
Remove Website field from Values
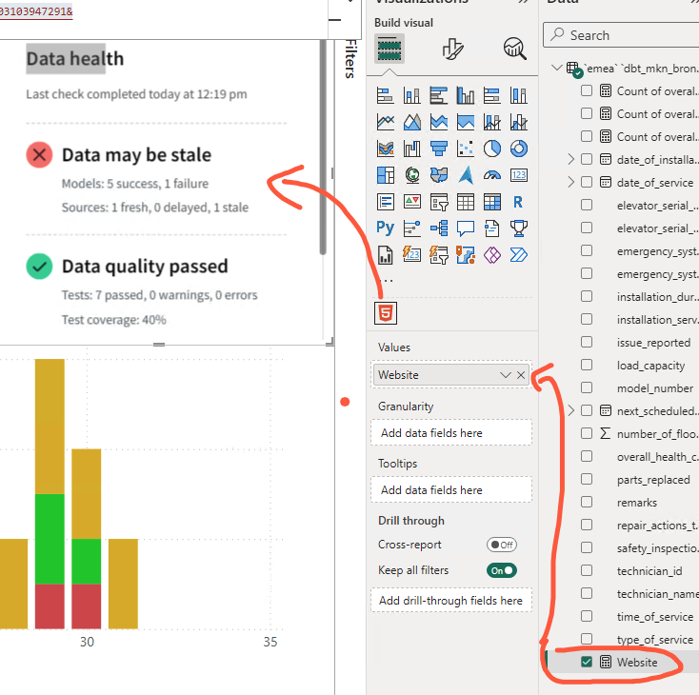(521, 375)
